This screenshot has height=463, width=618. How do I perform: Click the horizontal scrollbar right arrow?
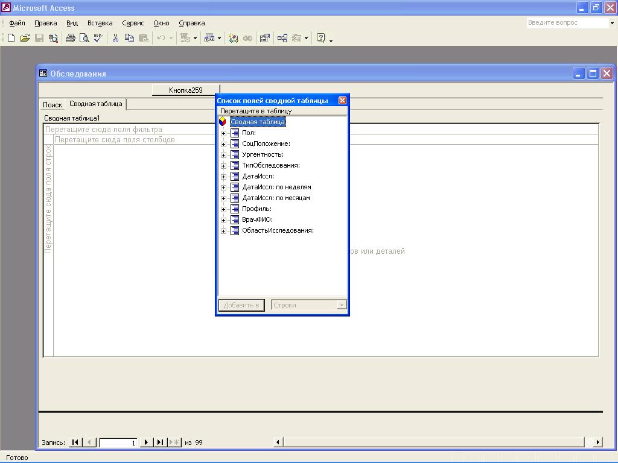coord(597,442)
